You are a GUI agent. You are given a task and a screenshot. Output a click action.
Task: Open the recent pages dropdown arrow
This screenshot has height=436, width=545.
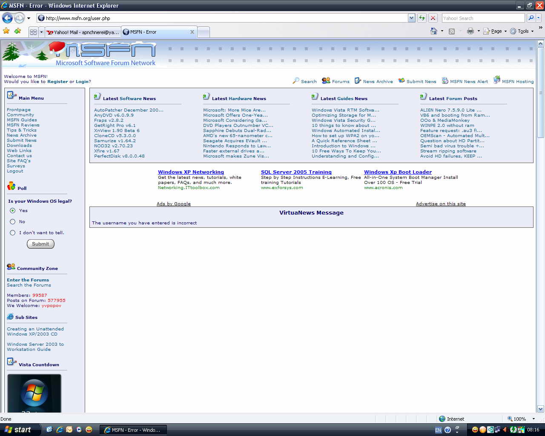tap(29, 18)
